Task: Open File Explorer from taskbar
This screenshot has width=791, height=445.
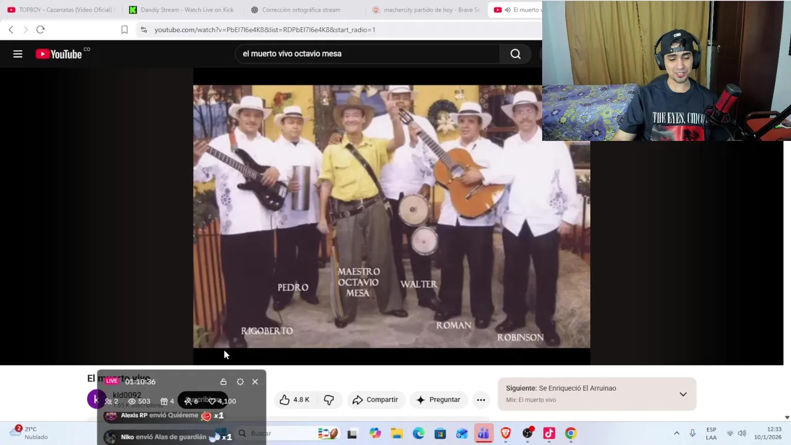Action: click(397, 434)
